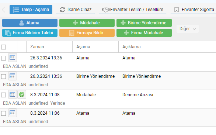Expand the Diğer dropdown menu
Screen dimensions: 216x135
pos(188,29)
